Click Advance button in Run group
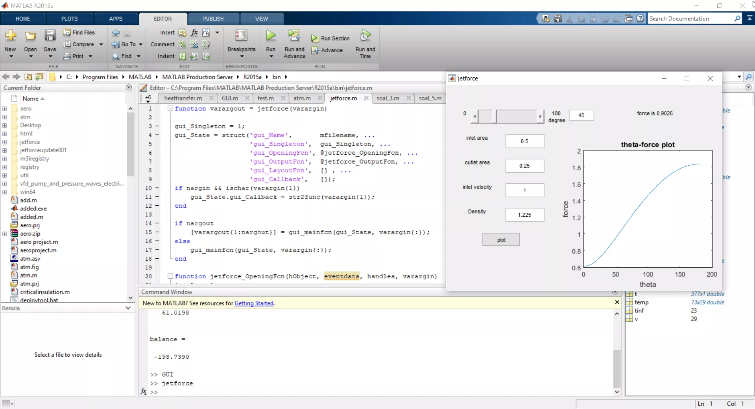The image size is (755, 409). point(327,50)
